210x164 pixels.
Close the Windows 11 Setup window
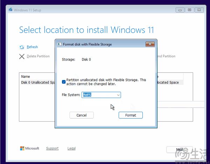199,10
